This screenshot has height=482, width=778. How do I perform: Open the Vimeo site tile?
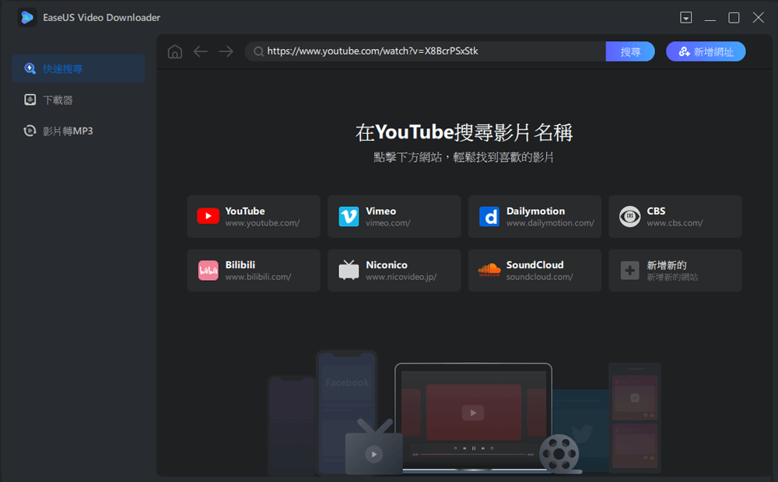pyautogui.click(x=394, y=216)
